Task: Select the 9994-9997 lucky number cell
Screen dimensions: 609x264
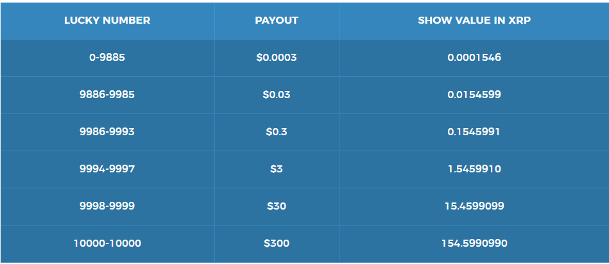Action: click(x=107, y=169)
